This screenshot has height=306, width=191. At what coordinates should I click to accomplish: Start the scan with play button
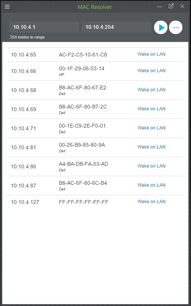point(161,28)
